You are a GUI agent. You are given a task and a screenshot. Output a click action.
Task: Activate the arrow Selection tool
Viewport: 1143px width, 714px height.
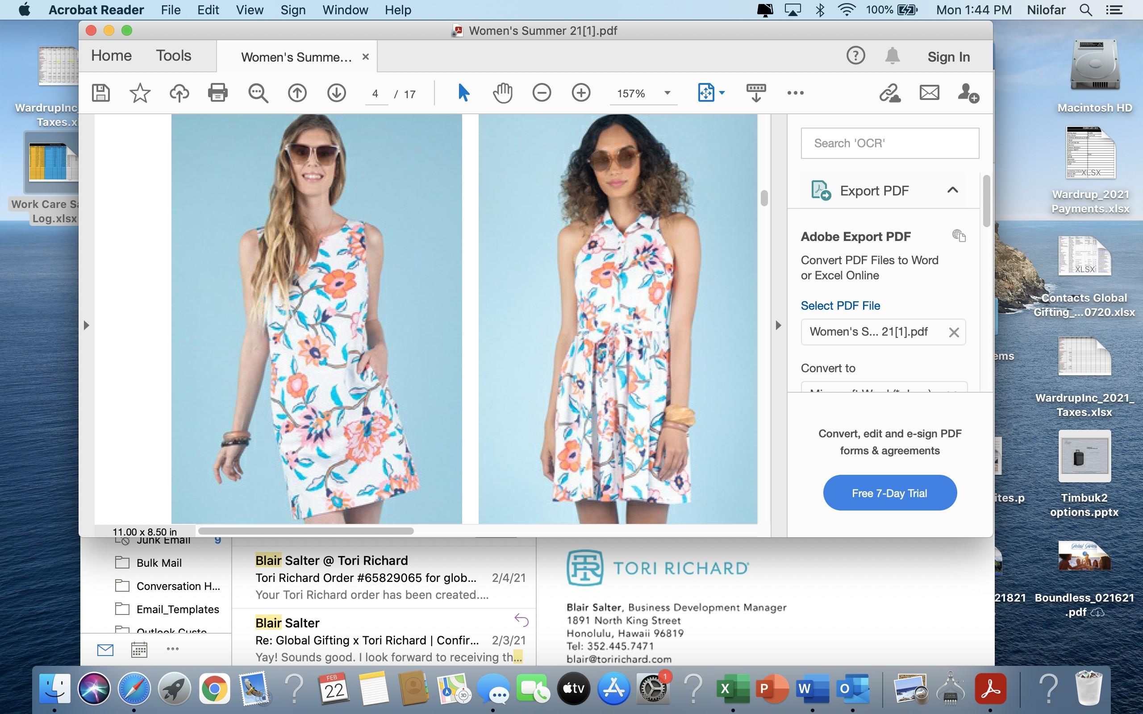tap(463, 93)
